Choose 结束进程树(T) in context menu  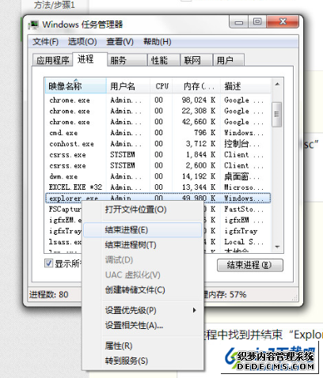142,245
